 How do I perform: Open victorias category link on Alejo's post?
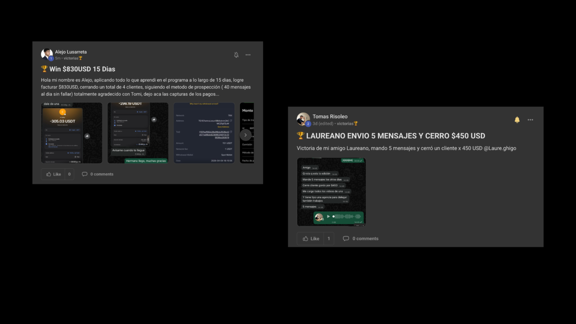(73, 58)
